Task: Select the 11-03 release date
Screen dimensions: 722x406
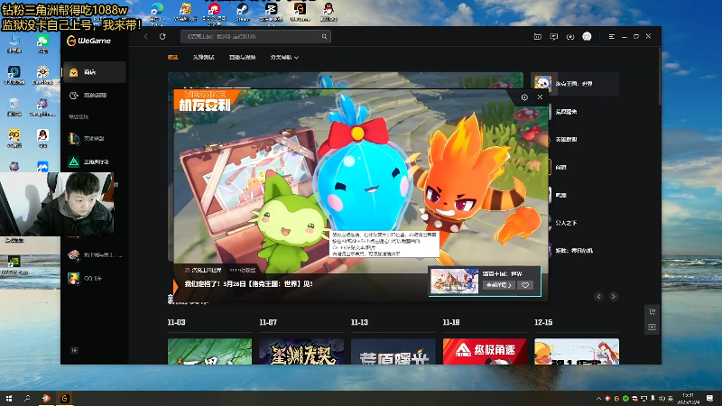Action: [x=176, y=322]
